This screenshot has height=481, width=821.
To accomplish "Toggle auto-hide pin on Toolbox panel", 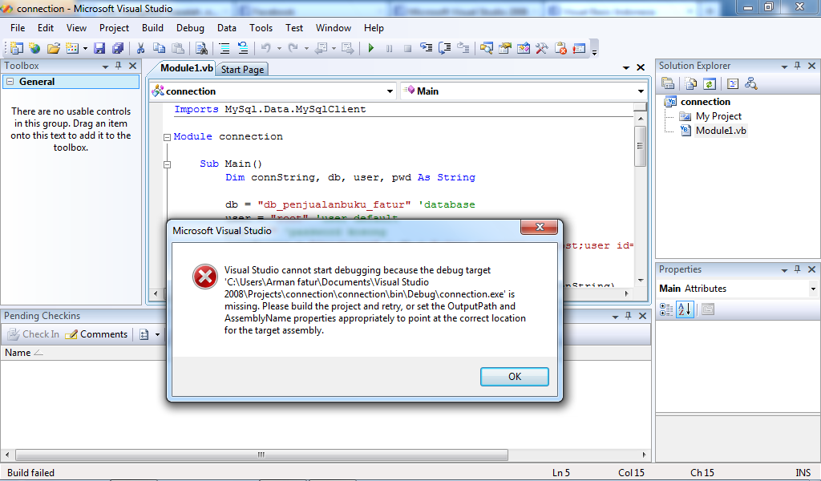I will coord(118,66).
